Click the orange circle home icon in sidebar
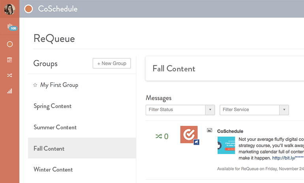 (x=10, y=44)
